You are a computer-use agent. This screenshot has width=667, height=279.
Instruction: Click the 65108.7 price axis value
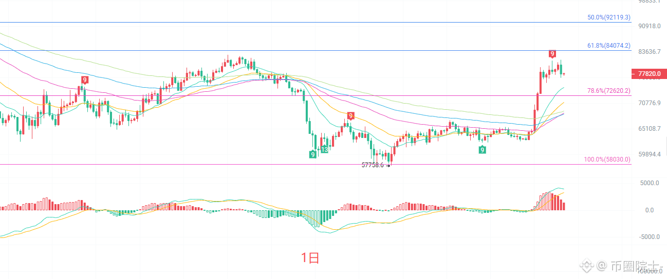pyautogui.click(x=649, y=129)
